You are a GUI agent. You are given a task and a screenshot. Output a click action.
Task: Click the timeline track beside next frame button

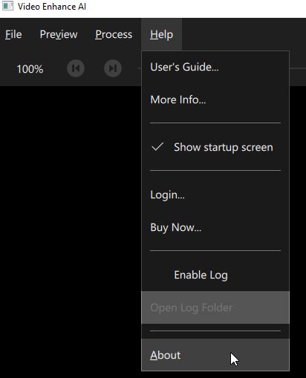pos(139,68)
